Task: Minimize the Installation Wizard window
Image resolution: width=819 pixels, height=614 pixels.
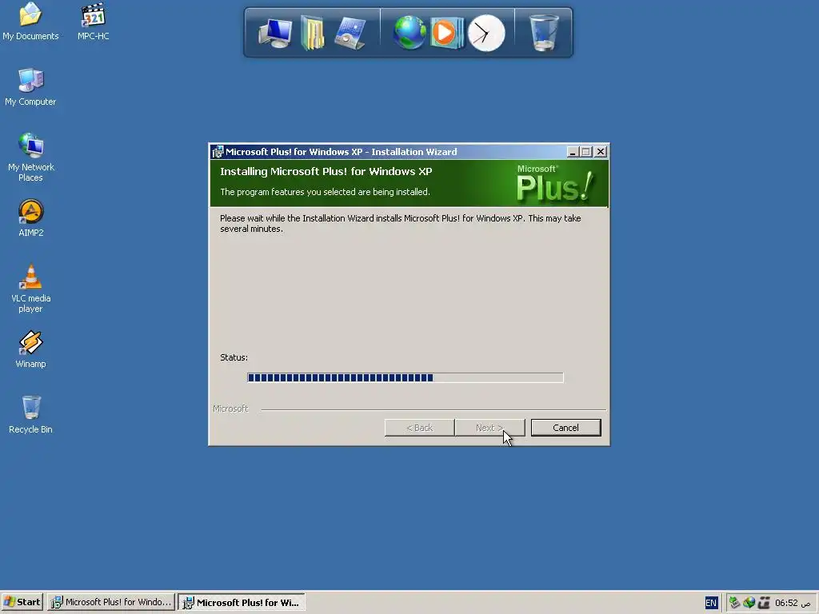Action: (573, 152)
